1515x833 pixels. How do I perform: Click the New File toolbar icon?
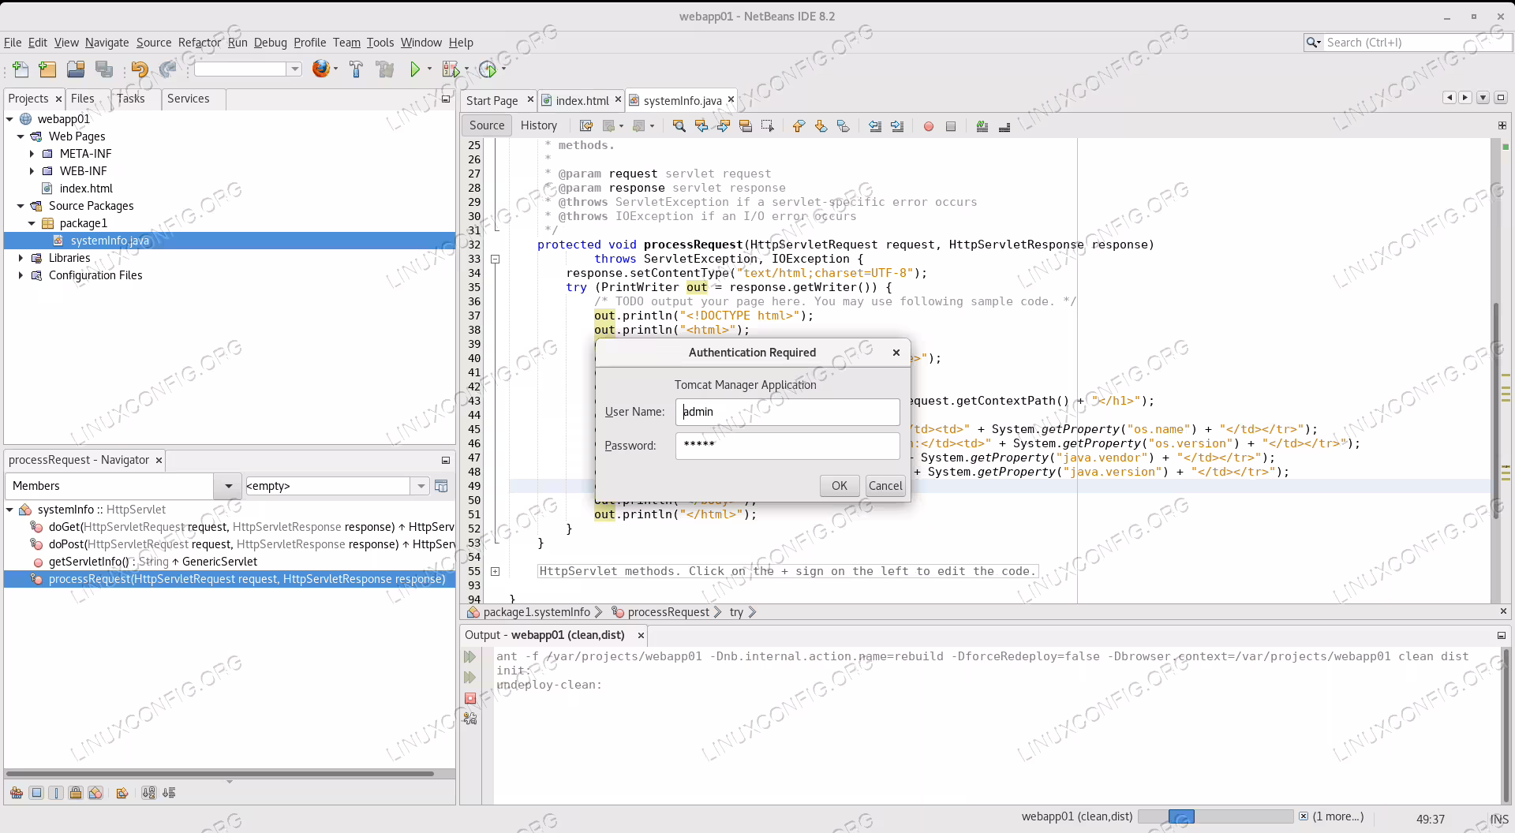pyautogui.click(x=21, y=69)
